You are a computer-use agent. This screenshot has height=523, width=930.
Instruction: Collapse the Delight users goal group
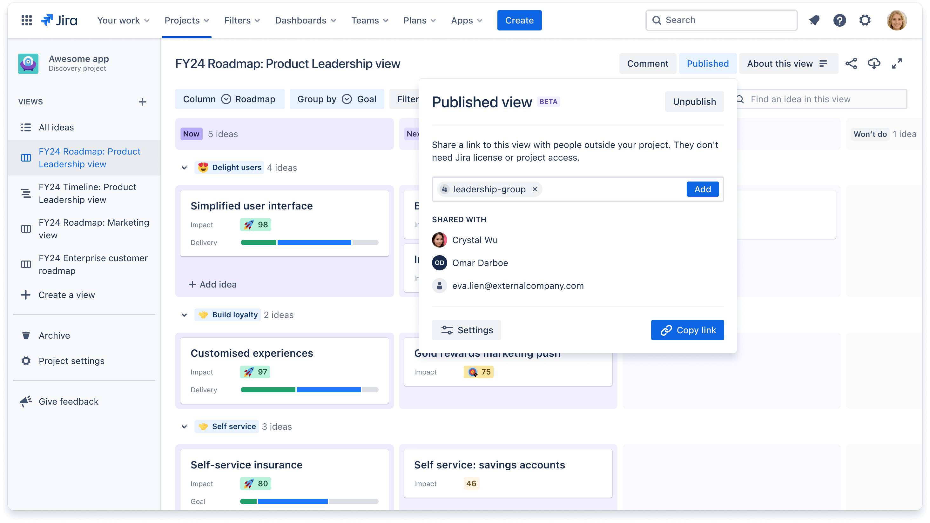(185, 167)
